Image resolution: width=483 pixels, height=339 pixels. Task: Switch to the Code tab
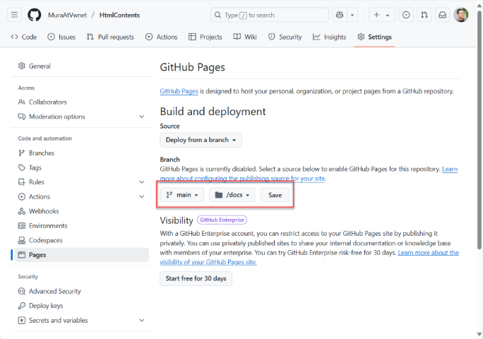[x=24, y=37]
